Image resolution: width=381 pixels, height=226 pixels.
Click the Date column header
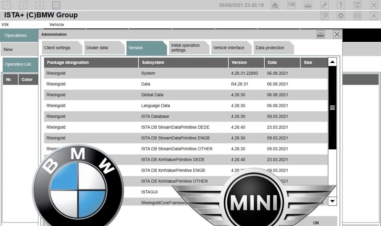[282, 62]
